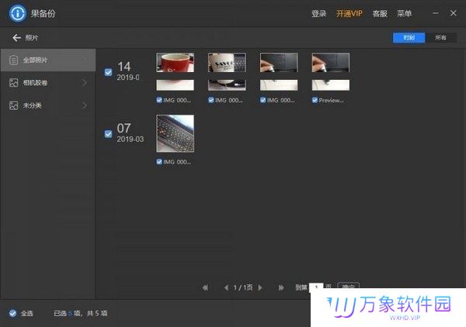
Task: Click the 全部照片 clipboard icon
Action: tap(13, 60)
